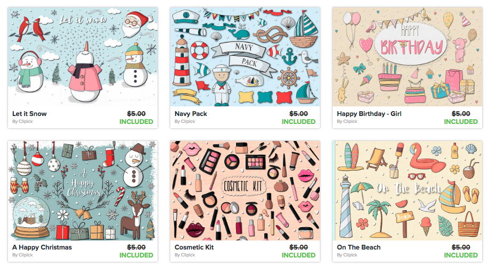Viewport: 488px width, 266px height.
Task: View the Happy Birthday - Girl artwork
Action: [x=407, y=57]
